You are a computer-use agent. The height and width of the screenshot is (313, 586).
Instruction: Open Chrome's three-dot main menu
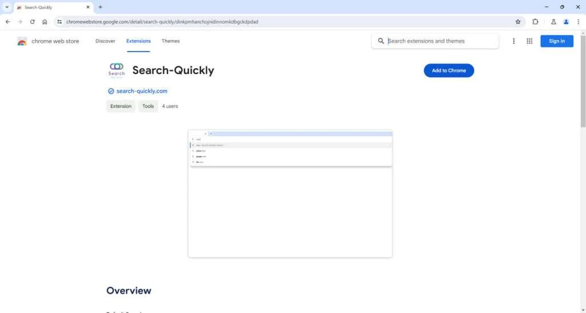(578, 22)
